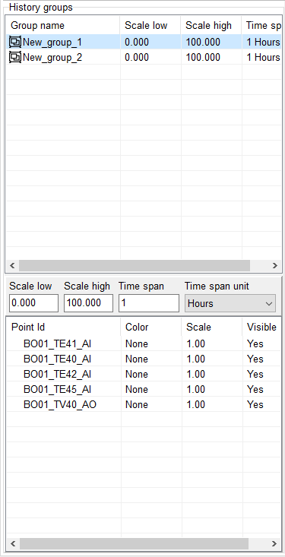Click Color None cell for BO01_TE42_AI
The height and width of the screenshot is (557, 285).
[x=137, y=375]
